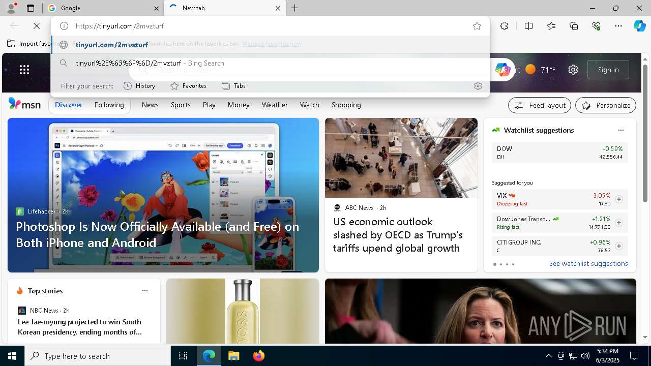Open the DOW index row
Image resolution: width=651 pixels, height=366 pixels.
click(x=559, y=152)
